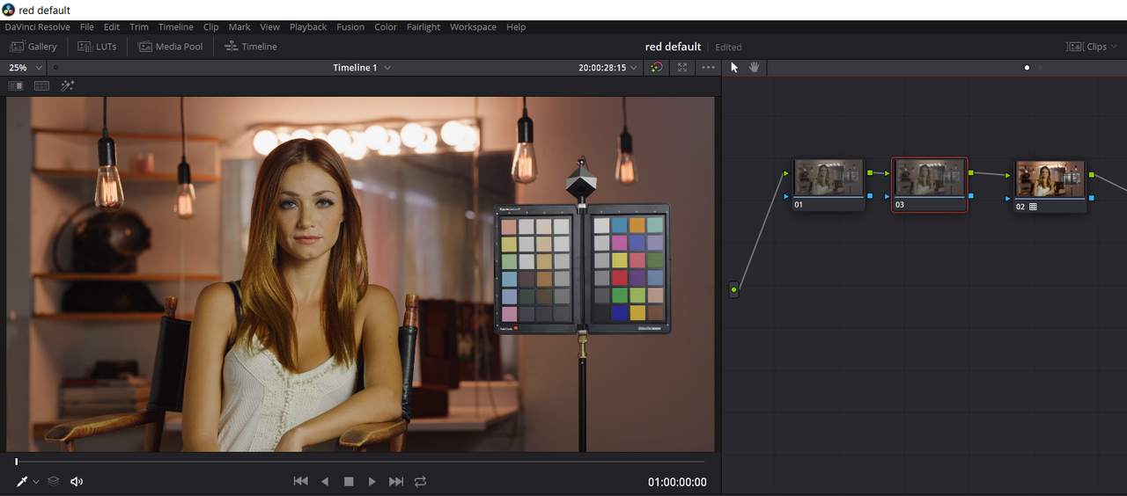Click the green source input circle
The image size is (1127, 496).
click(734, 289)
